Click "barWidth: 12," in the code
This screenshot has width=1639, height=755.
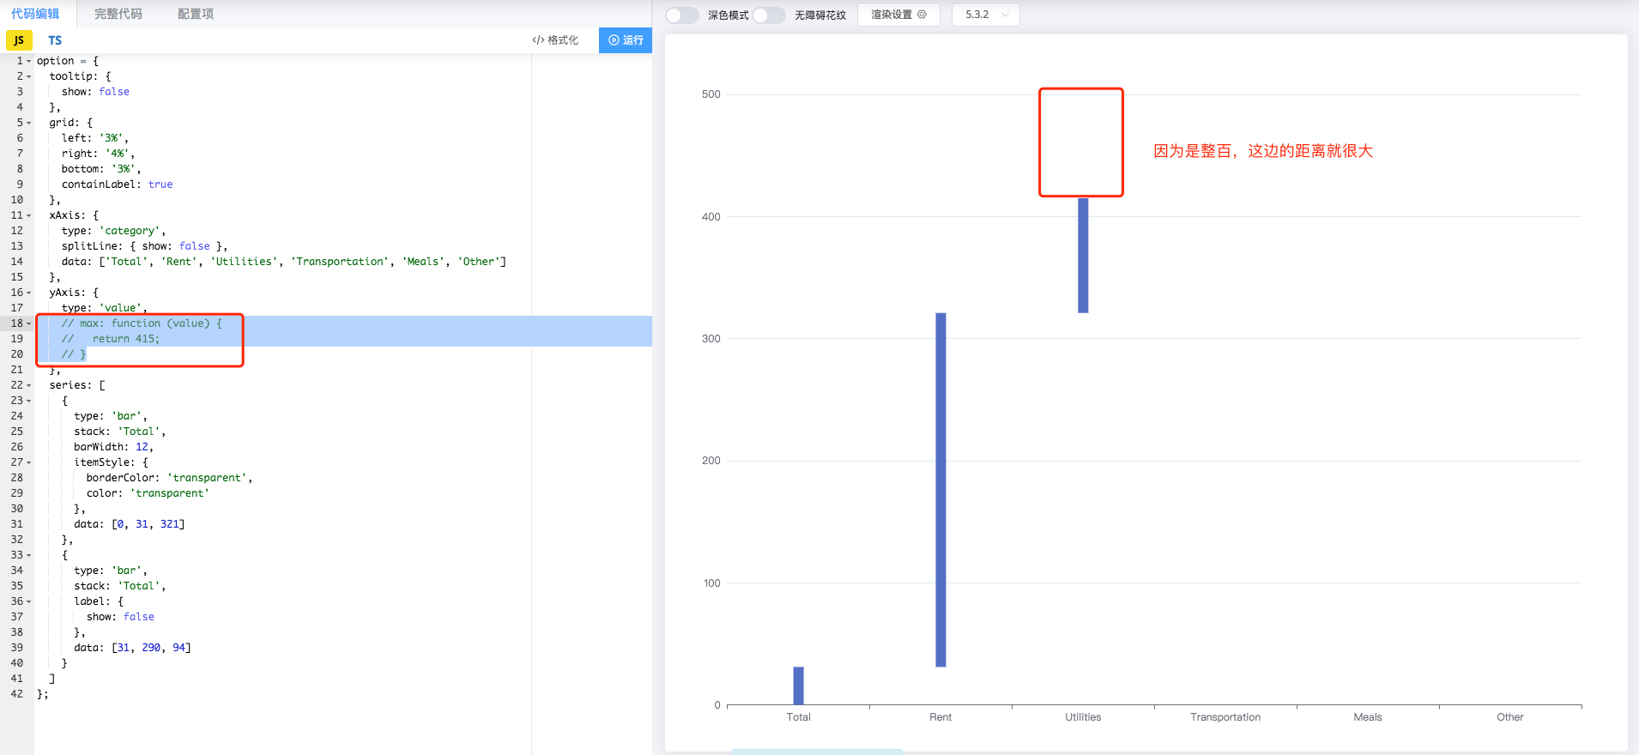[x=113, y=447]
